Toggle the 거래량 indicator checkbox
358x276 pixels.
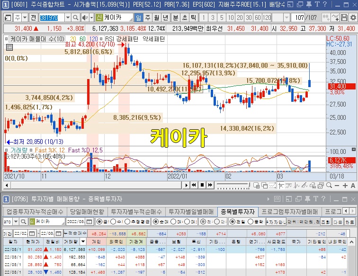coord(7,150)
